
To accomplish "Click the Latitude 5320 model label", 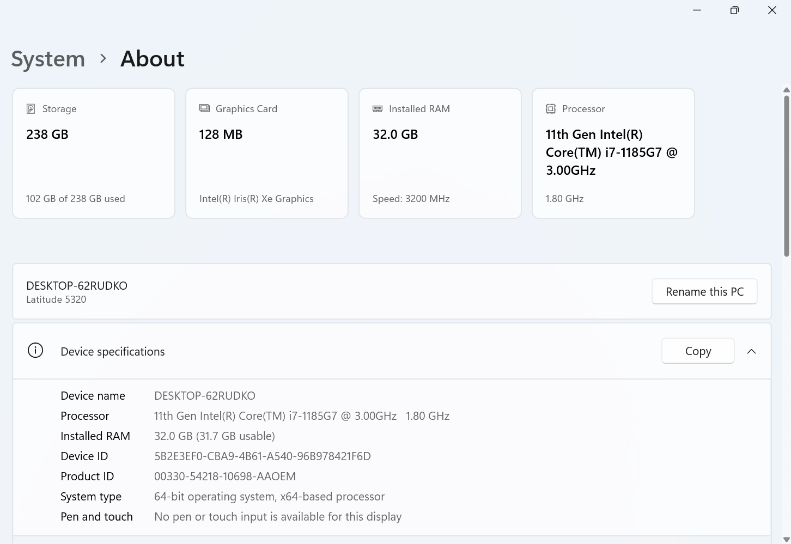I will click(56, 299).
